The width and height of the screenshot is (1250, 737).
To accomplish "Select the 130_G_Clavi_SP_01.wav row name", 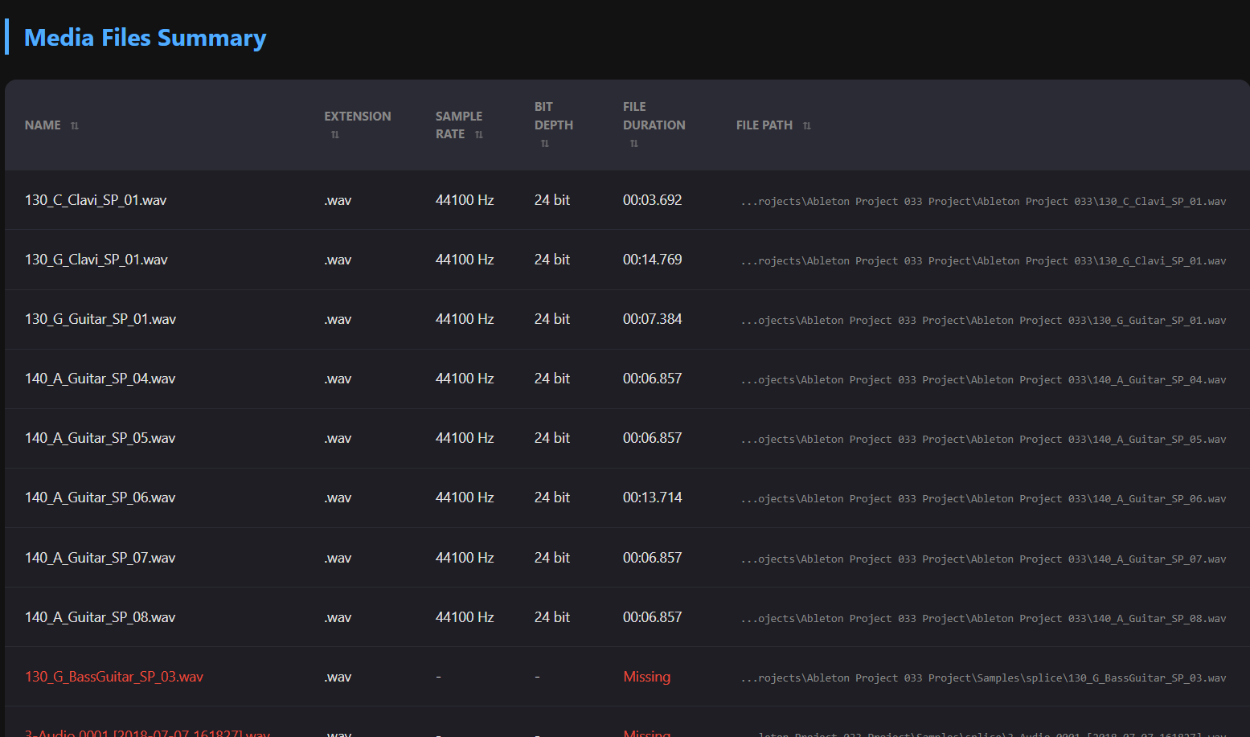I will (x=96, y=260).
